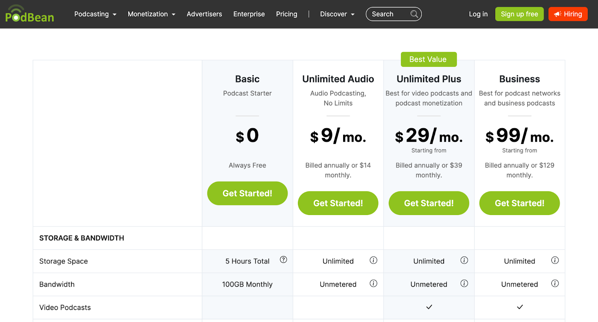This screenshot has height=322, width=598.
Task: Click the Sign up free button
Action: 519,14
